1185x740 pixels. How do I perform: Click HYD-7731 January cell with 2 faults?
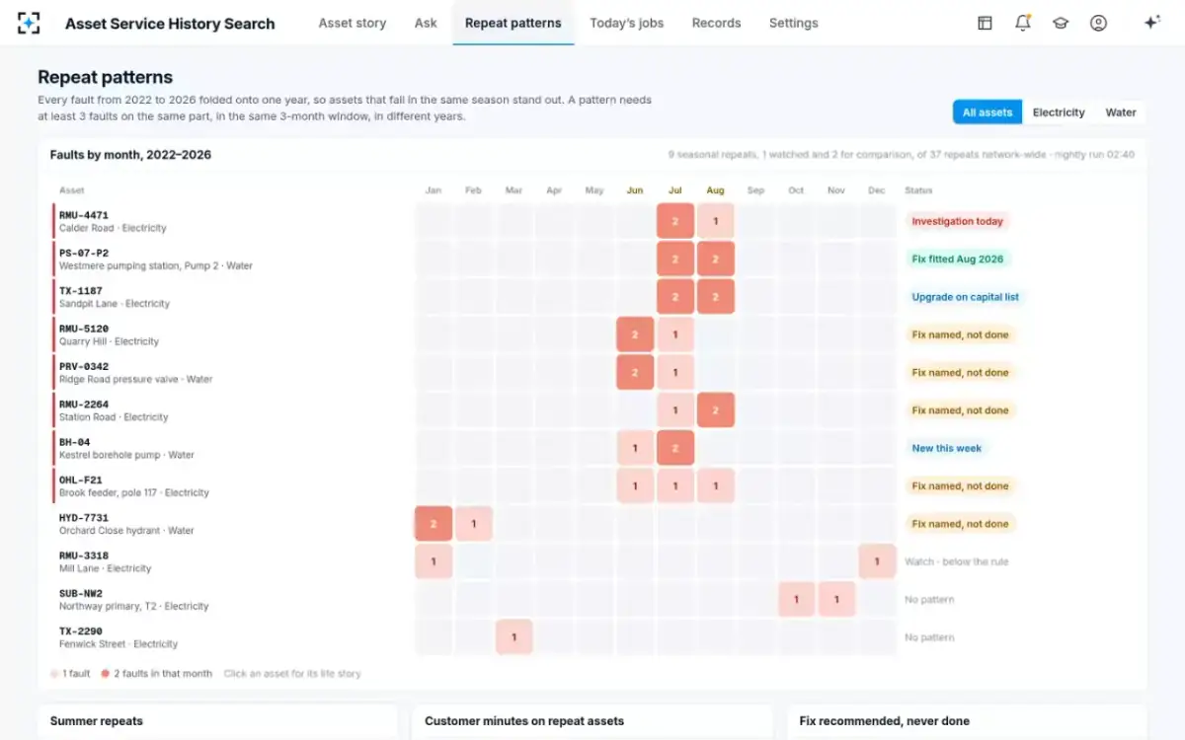434,524
